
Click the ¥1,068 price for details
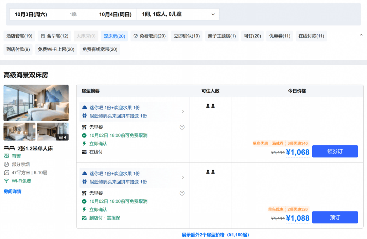[x=298, y=152]
